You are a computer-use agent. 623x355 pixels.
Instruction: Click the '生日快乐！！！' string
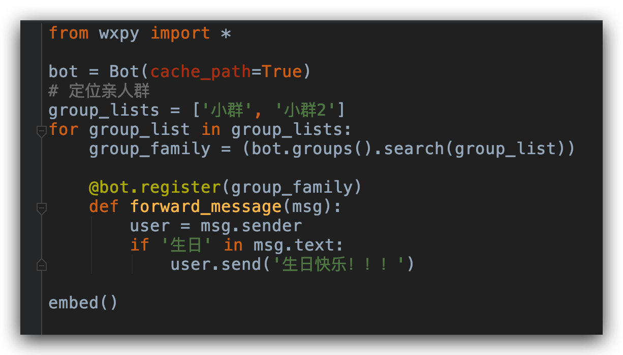(x=338, y=264)
